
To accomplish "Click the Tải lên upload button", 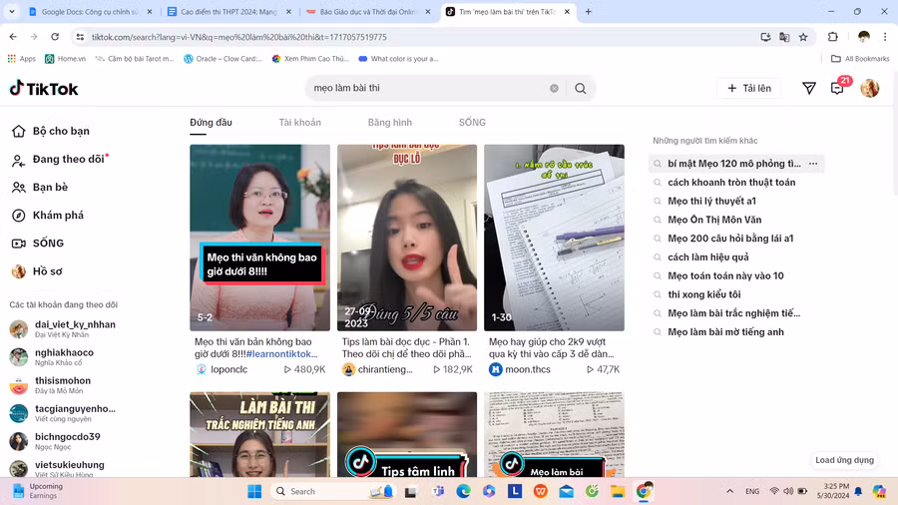I will point(749,88).
